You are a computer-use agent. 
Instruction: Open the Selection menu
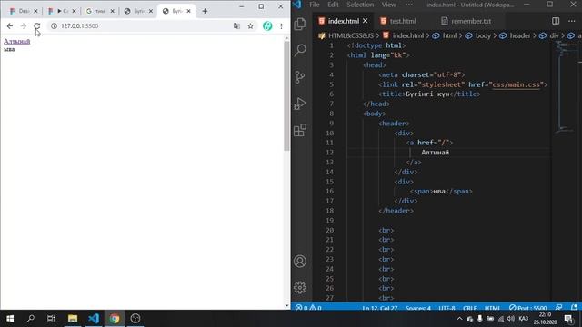click(x=360, y=5)
